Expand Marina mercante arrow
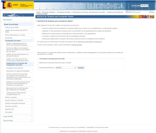This screenshot has width=156, height=133. pos(32,97)
